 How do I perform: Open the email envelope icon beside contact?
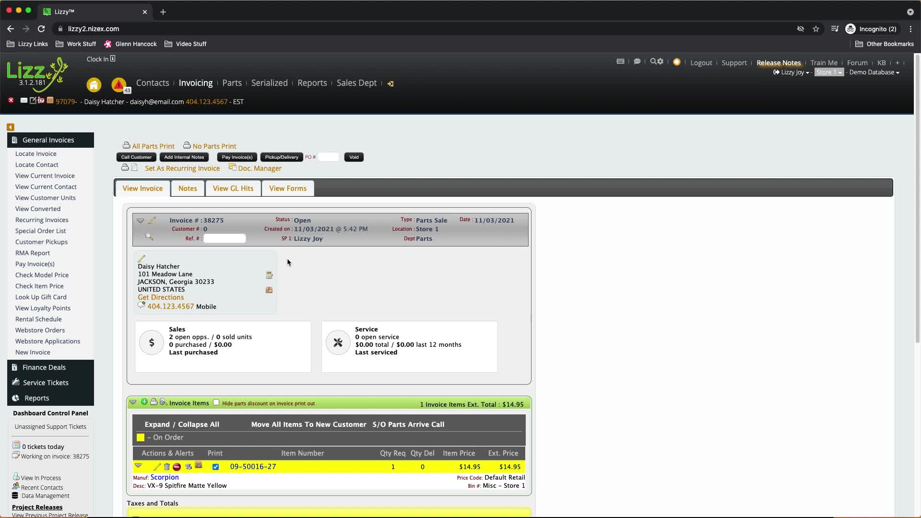click(24, 101)
